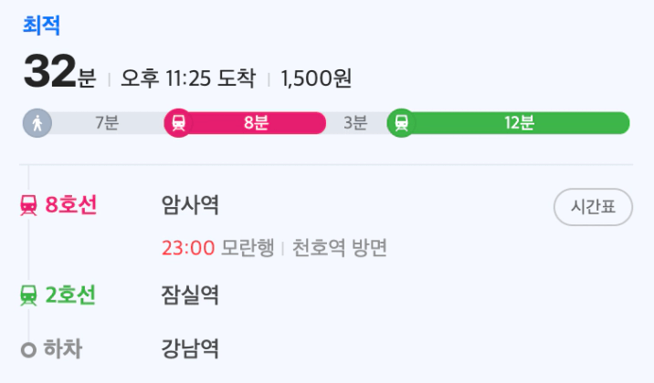Click the pink train icon beside 8호선

[29, 205]
